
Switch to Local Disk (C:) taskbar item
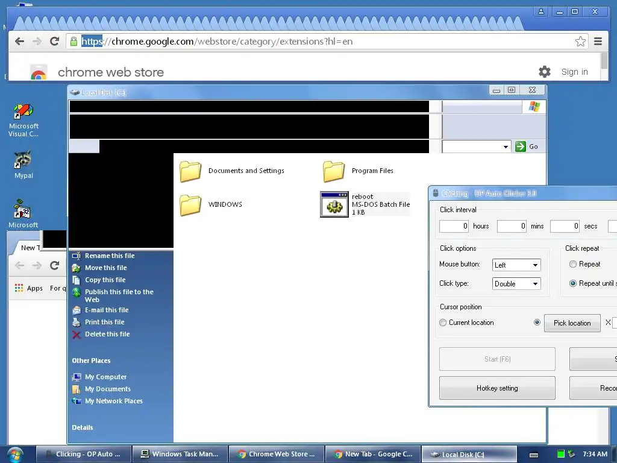[x=469, y=455]
